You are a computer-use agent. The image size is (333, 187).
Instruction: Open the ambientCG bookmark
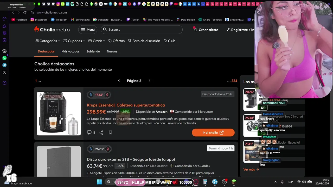[234, 19]
